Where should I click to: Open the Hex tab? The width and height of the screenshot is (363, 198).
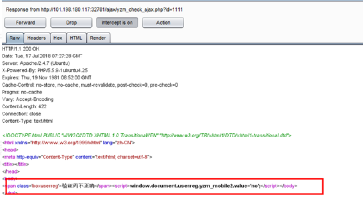coord(58,38)
